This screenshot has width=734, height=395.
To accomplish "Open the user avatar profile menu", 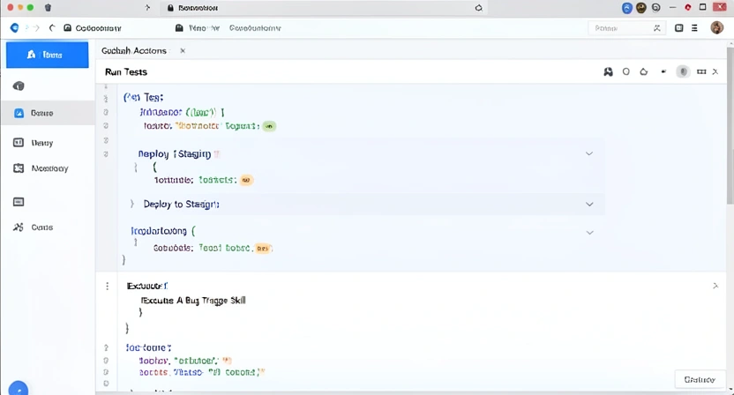I will [716, 27].
